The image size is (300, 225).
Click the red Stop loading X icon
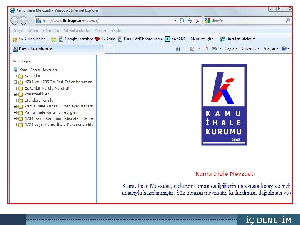click(x=197, y=21)
